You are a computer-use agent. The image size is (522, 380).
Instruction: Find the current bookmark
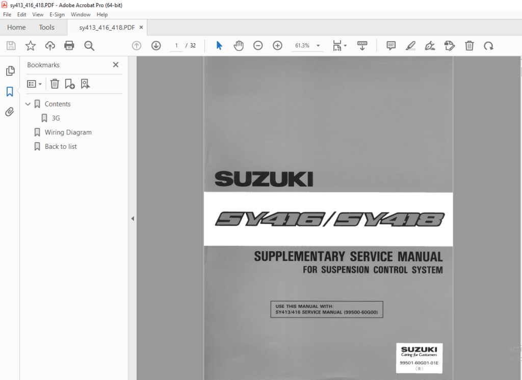85,84
